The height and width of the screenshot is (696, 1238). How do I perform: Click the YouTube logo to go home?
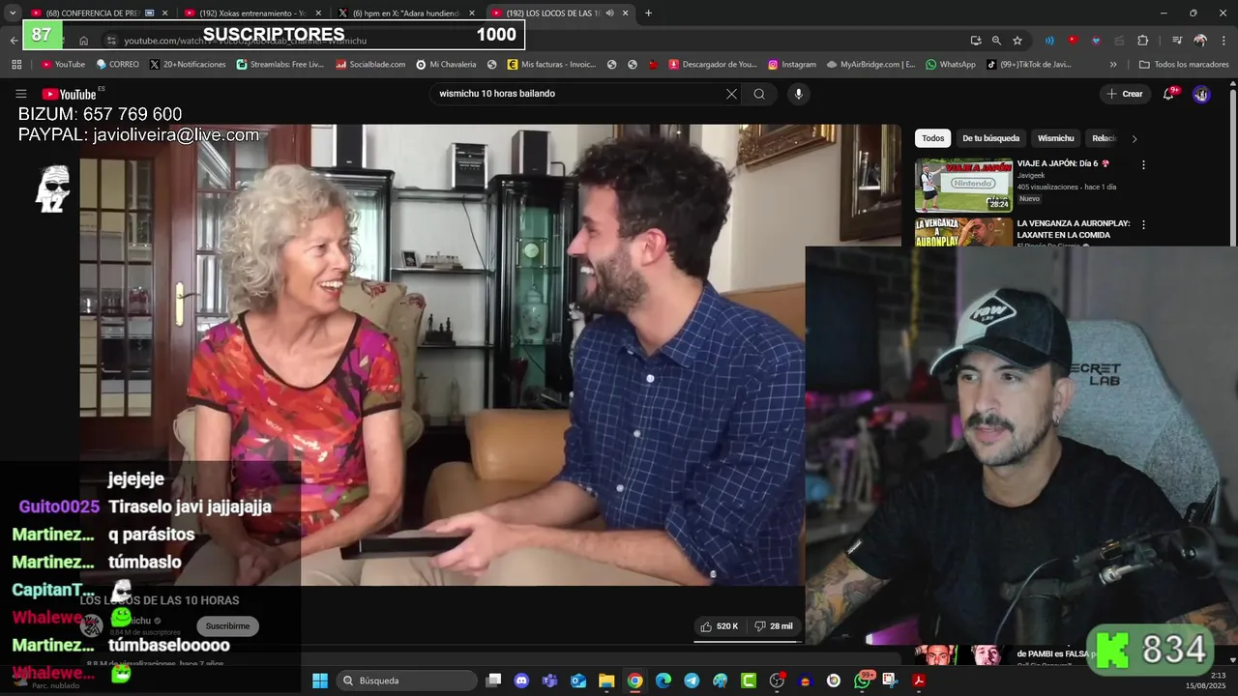[69, 94]
